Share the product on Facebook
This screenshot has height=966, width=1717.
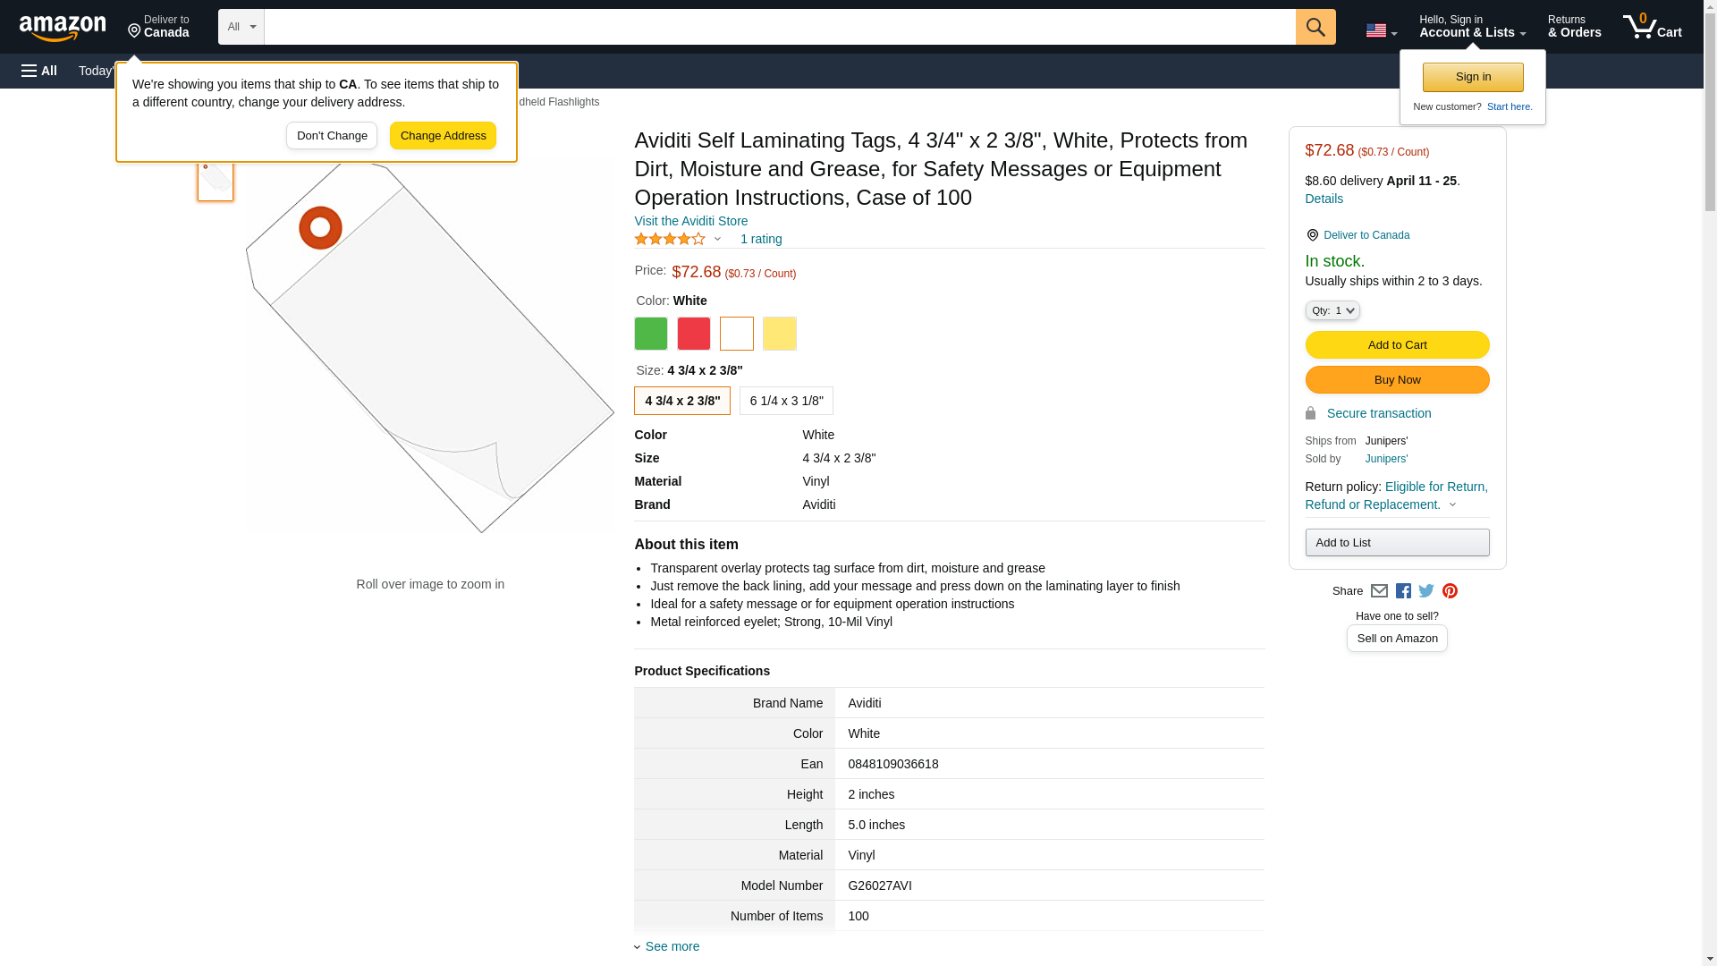click(x=1403, y=591)
